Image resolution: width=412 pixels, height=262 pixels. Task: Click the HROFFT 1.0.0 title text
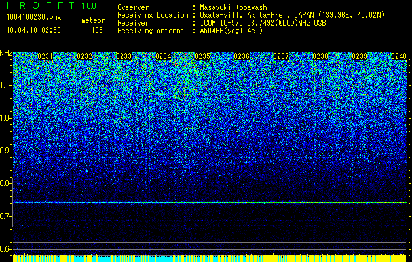(51, 5)
